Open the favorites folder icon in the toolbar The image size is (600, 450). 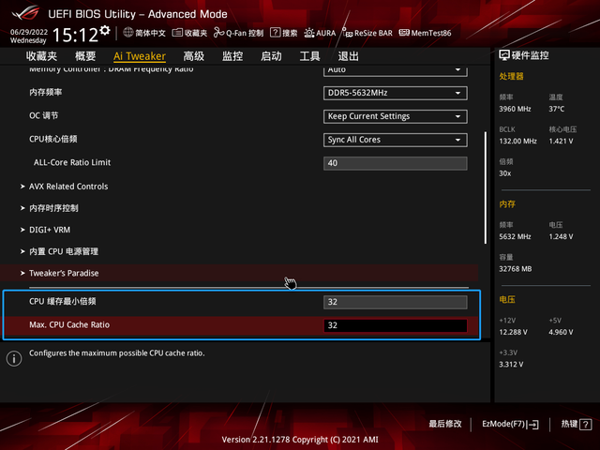(x=177, y=33)
